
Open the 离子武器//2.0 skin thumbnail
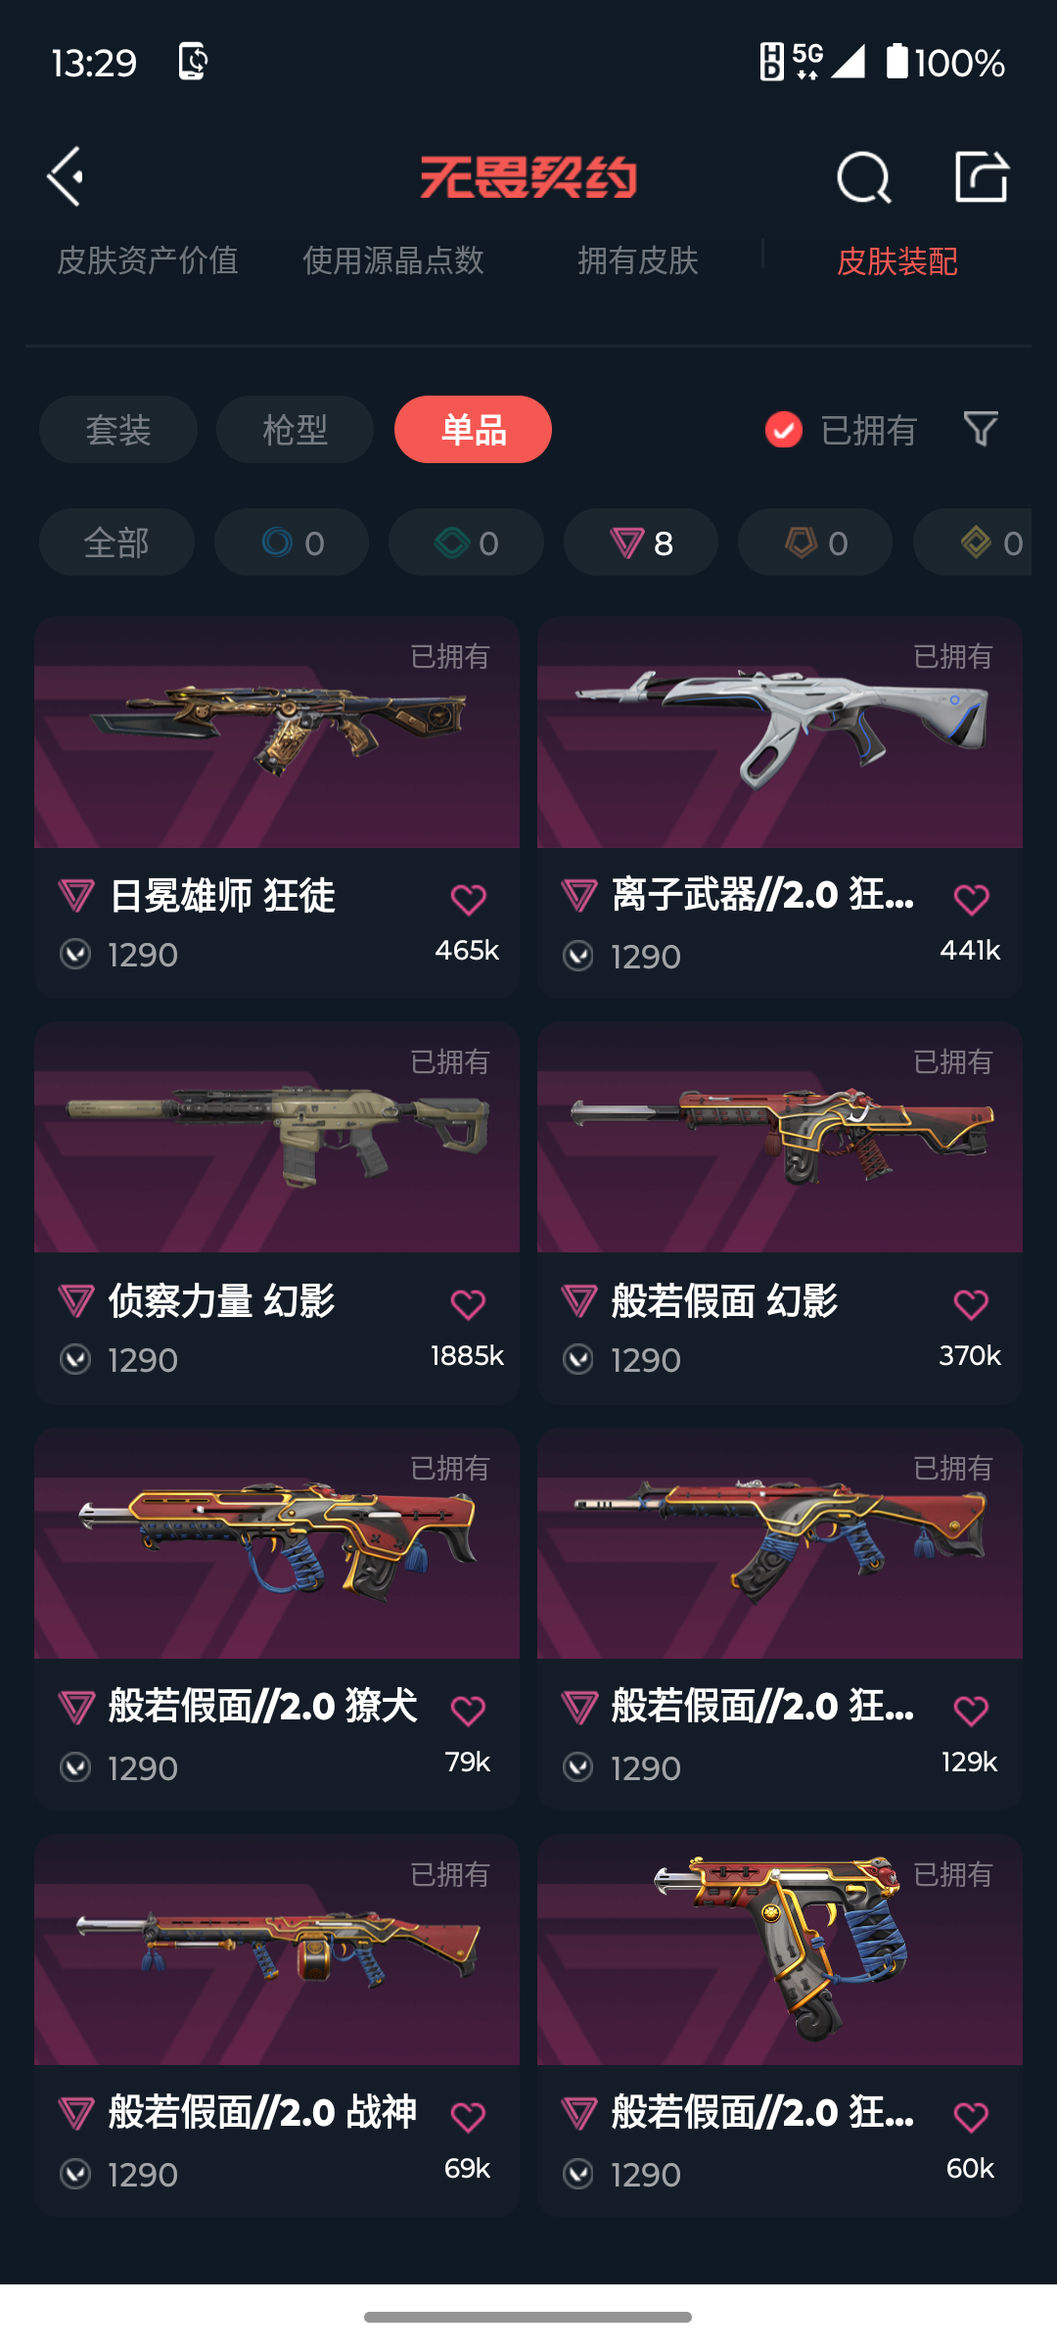click(780, 732)
